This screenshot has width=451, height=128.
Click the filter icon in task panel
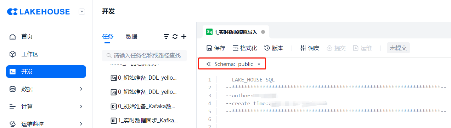166,37
